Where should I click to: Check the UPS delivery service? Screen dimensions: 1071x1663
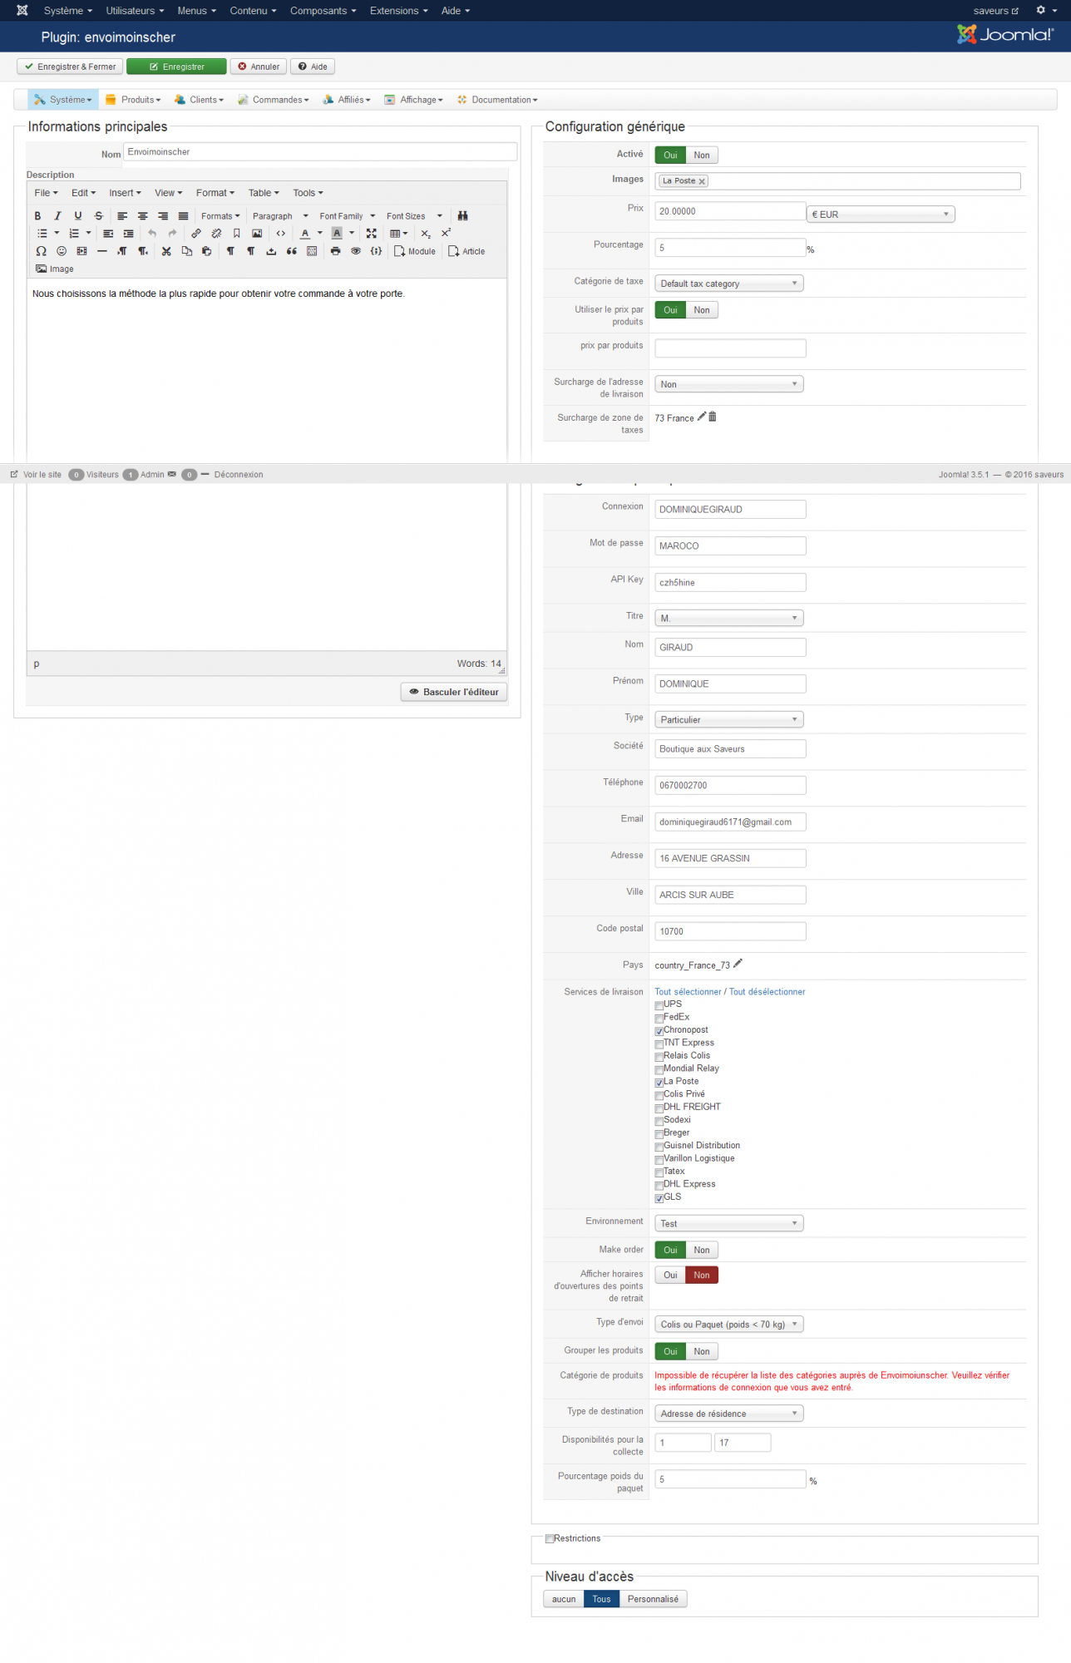659,1005
